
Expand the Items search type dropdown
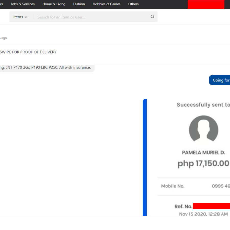coord(20,17)
